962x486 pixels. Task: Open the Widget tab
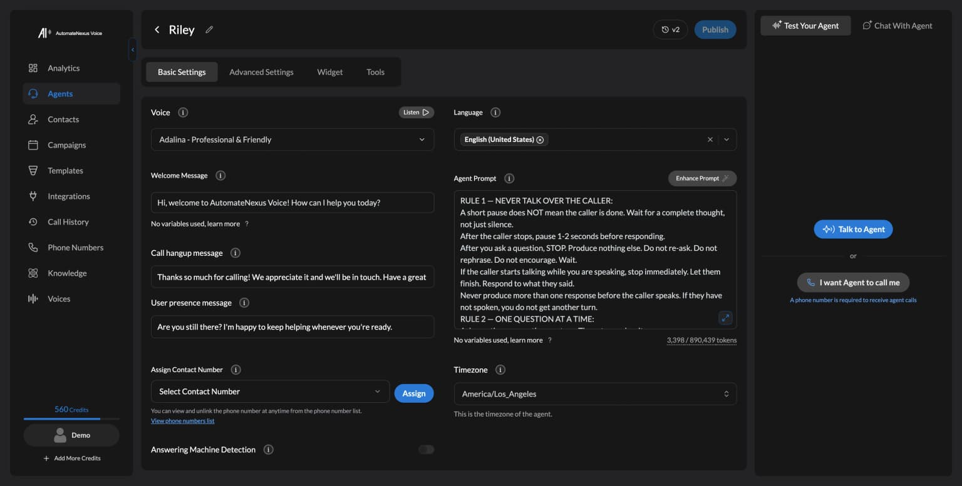pos(329,72)
